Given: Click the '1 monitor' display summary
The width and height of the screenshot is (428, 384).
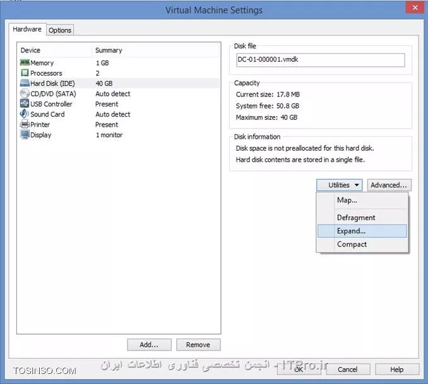Looking at the screenshot, I should click(109, 135).
